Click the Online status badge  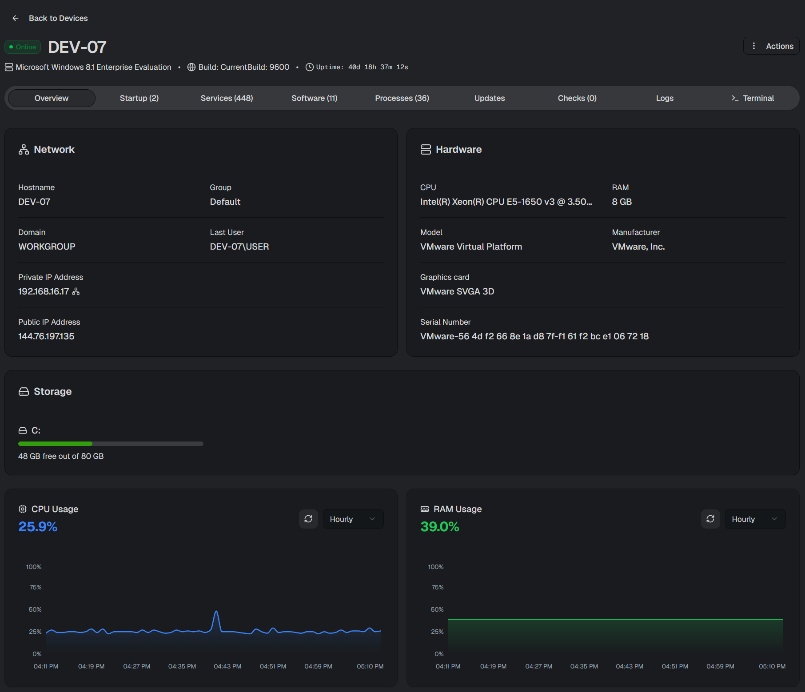click(23, 47)
